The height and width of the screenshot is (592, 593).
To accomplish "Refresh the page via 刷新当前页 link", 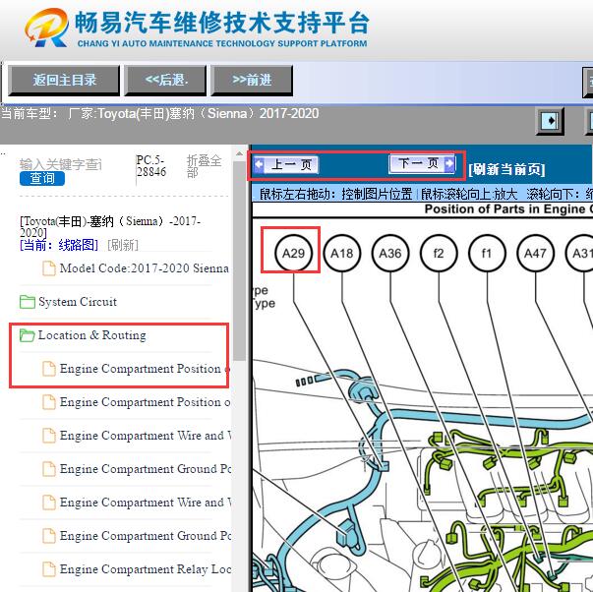I will click(x=506, y=169).
